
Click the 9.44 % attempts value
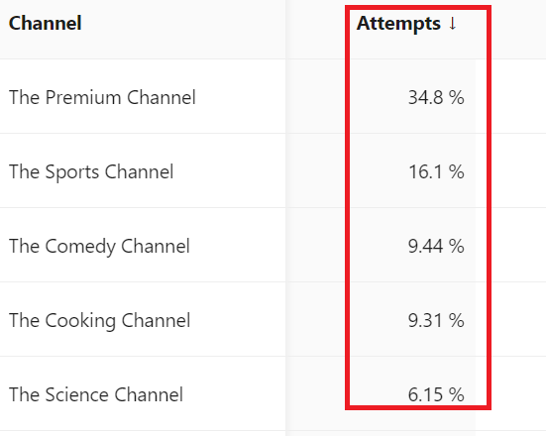(436, 246)
